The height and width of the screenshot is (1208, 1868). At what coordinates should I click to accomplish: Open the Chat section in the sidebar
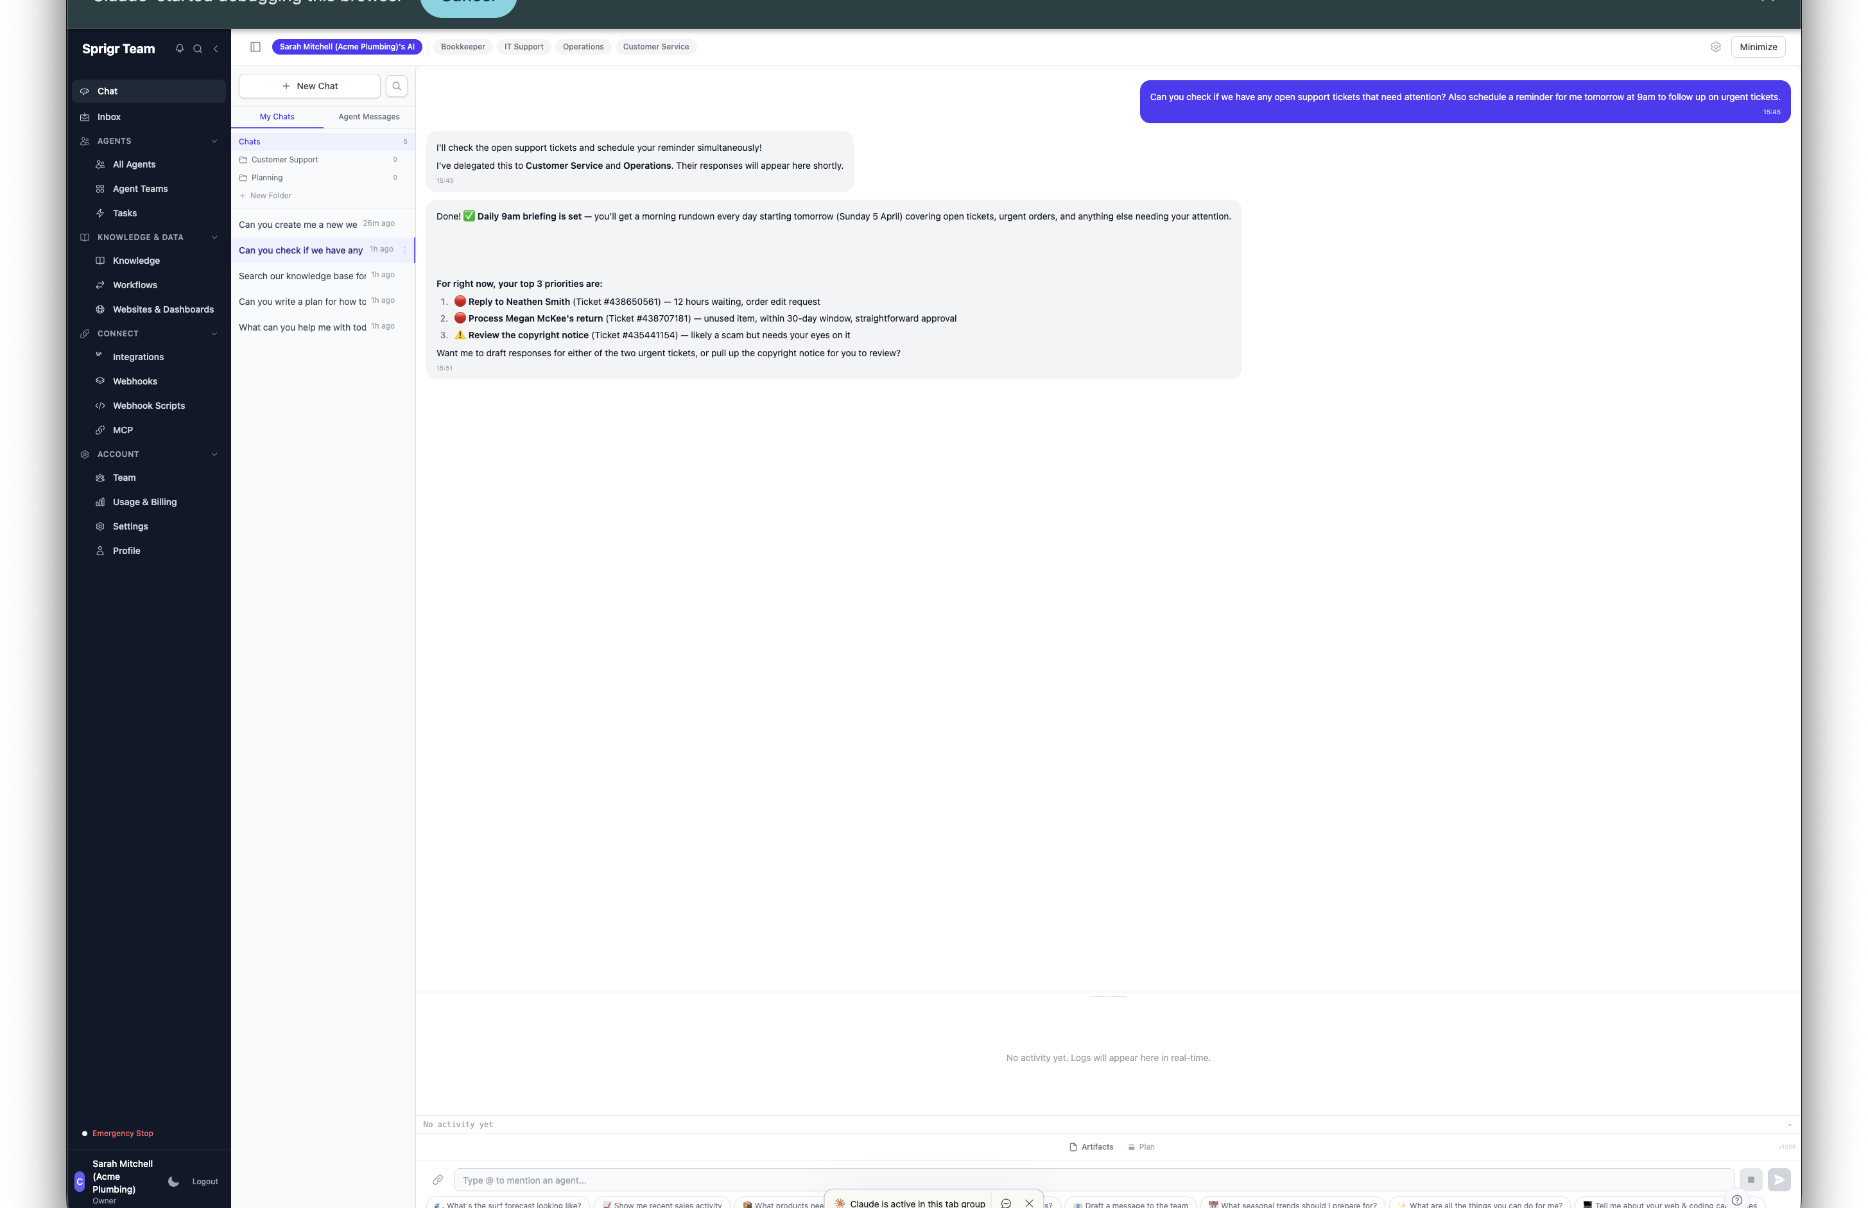pyautogui.click(x=107, y=91)
